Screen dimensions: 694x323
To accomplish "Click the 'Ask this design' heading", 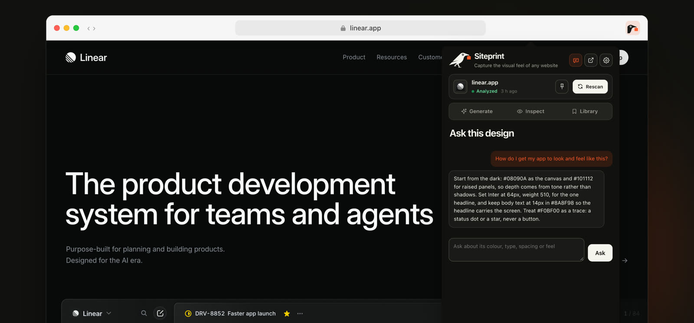I will pyautogui.click(x=481, y=133).
